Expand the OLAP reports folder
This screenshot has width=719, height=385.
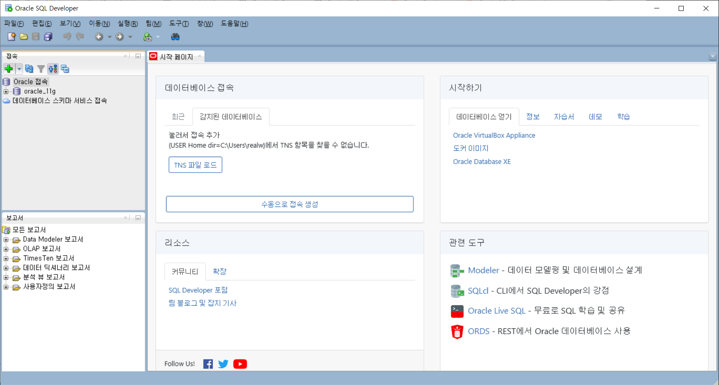6,249
